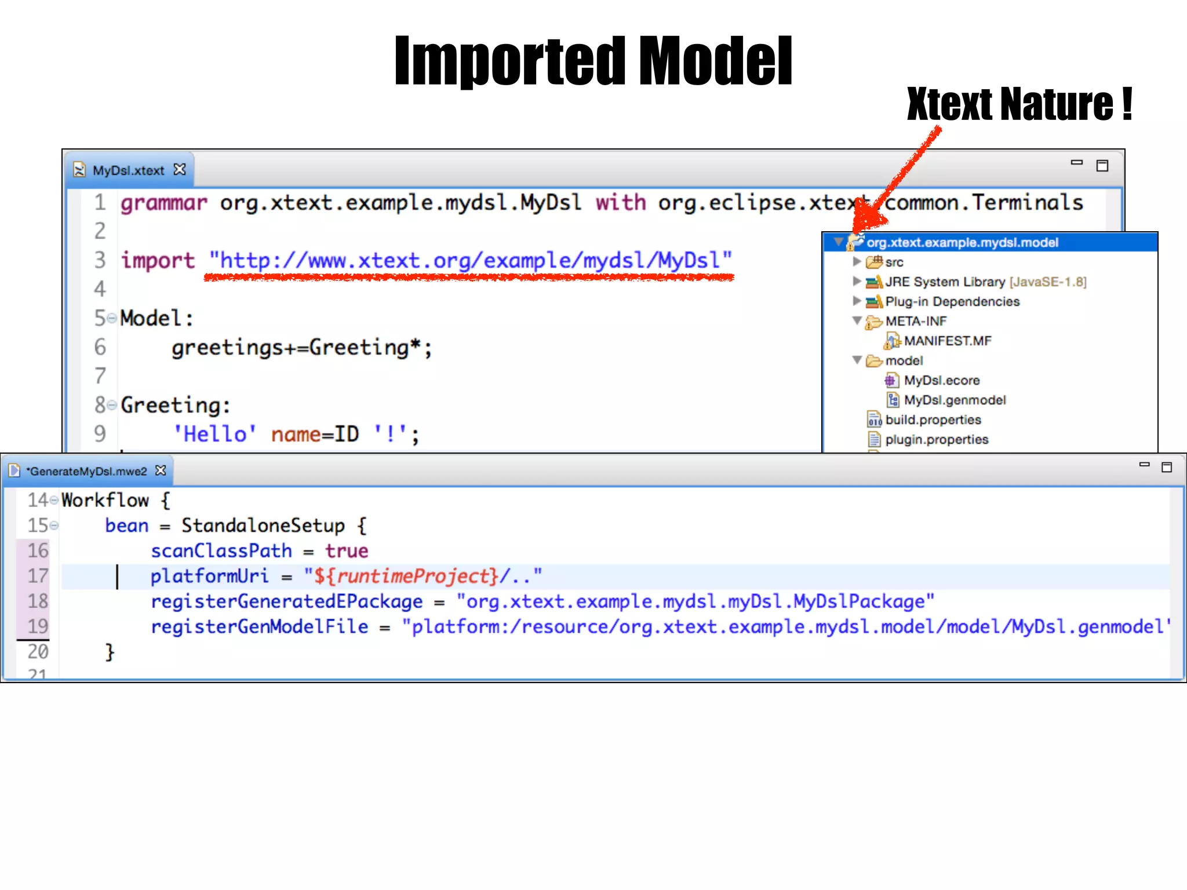This screenshot has height=890, width=1187.
Task: Click the MyDsl.genmodel file icon
Action: click(x=893, y=400)
